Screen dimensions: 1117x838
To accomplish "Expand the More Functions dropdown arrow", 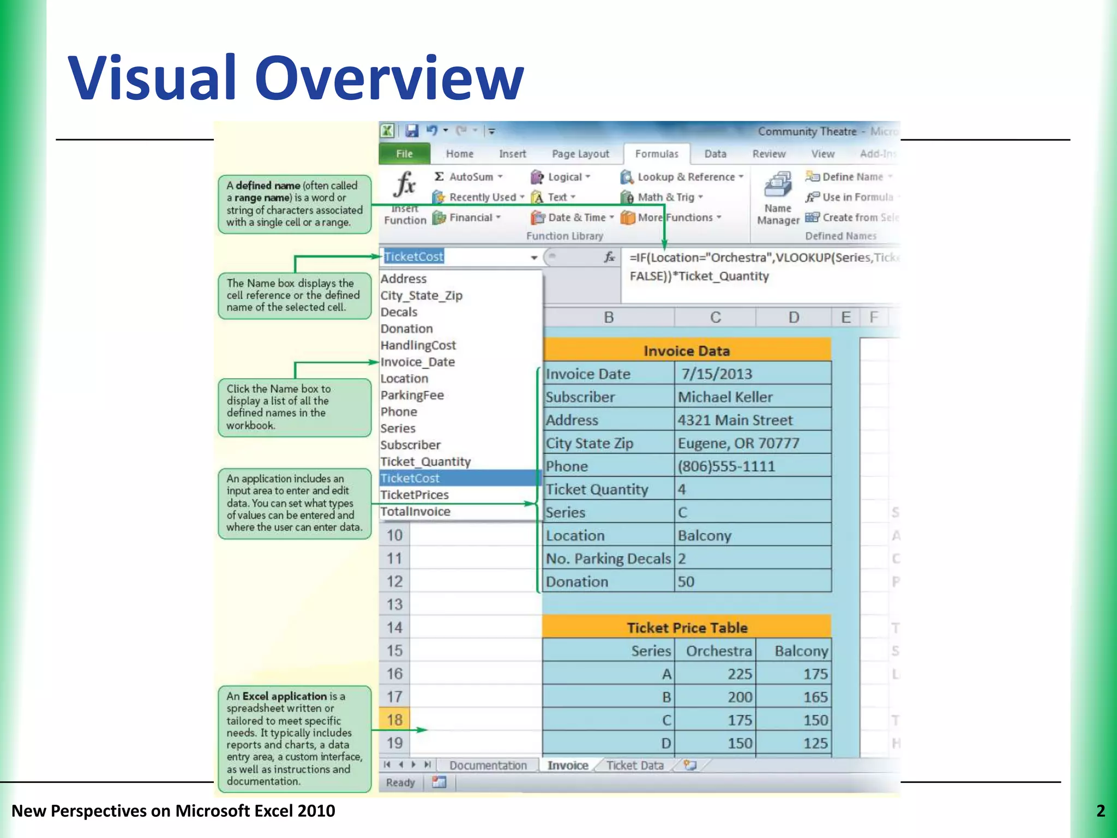I will click(719, 218).
